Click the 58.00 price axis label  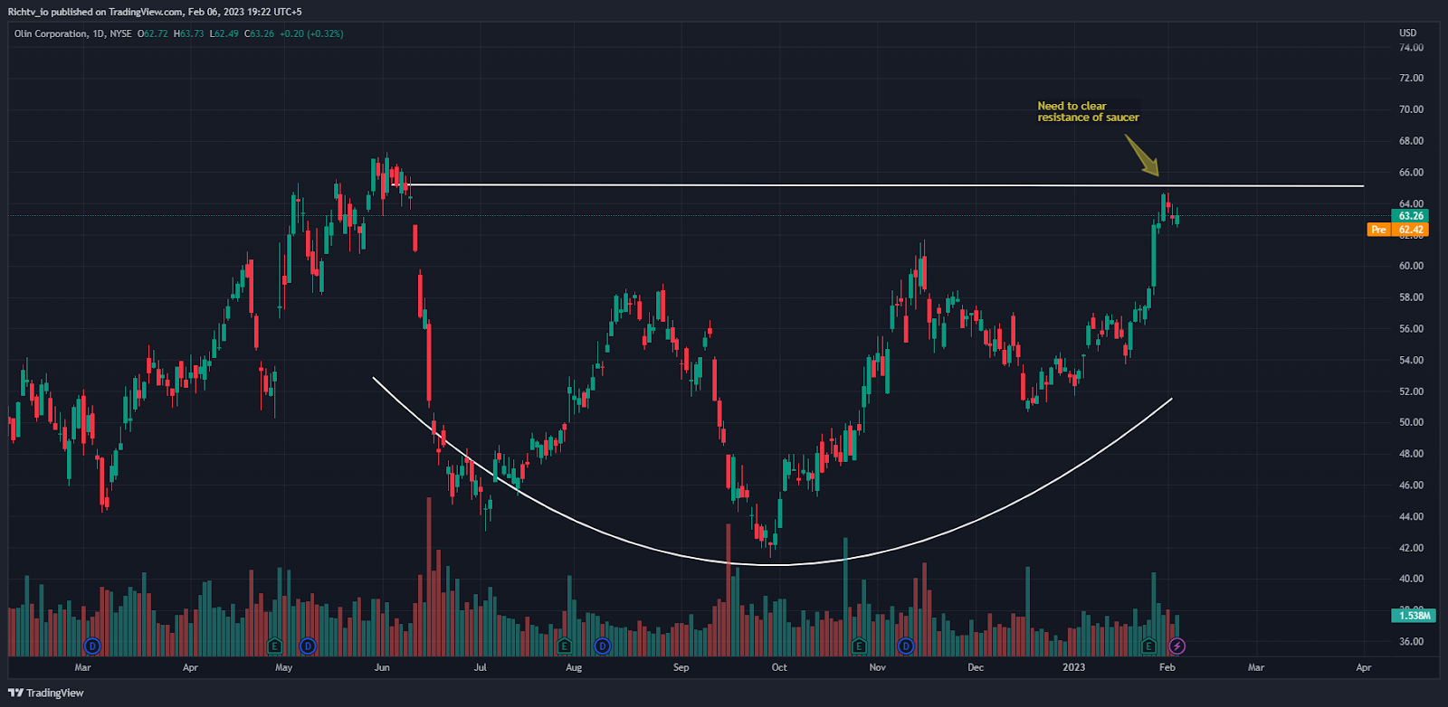[1411, 297]
